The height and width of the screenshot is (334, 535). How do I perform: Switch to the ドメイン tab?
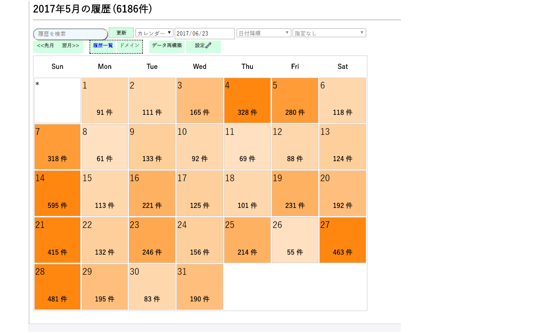[129, 46]
